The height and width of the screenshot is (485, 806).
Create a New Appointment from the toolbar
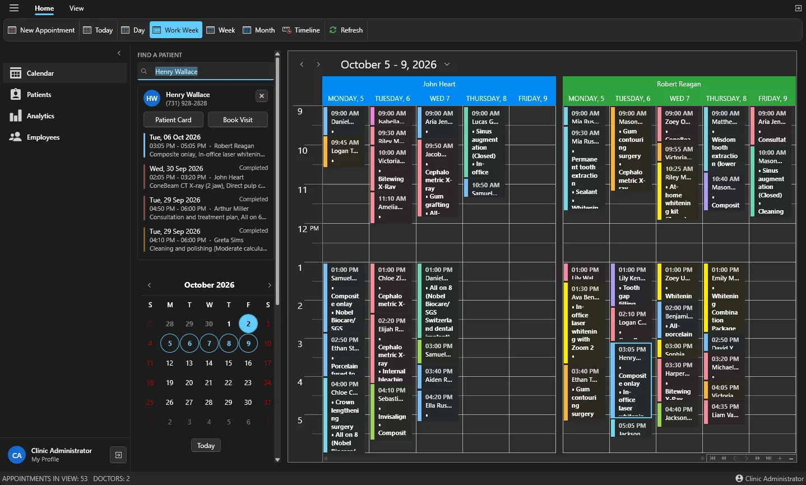coord(41,30)
